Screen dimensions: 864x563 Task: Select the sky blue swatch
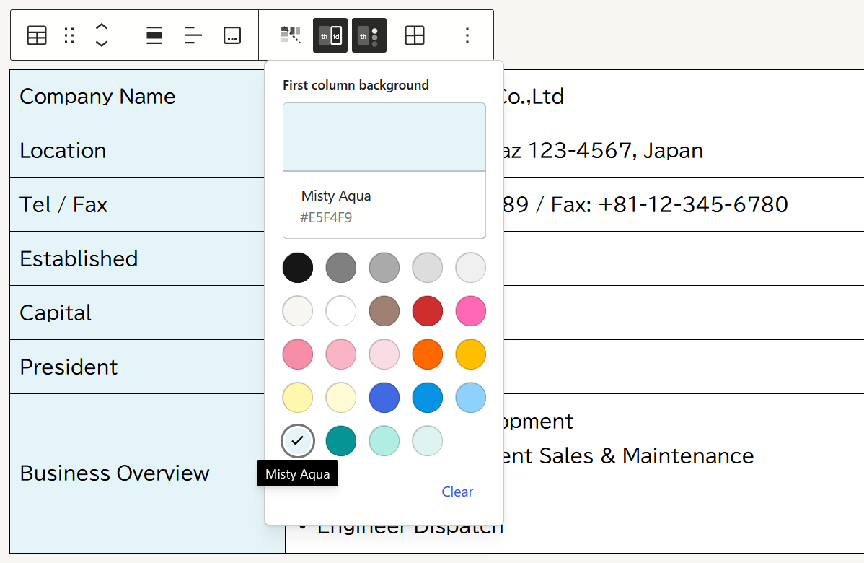470,398
